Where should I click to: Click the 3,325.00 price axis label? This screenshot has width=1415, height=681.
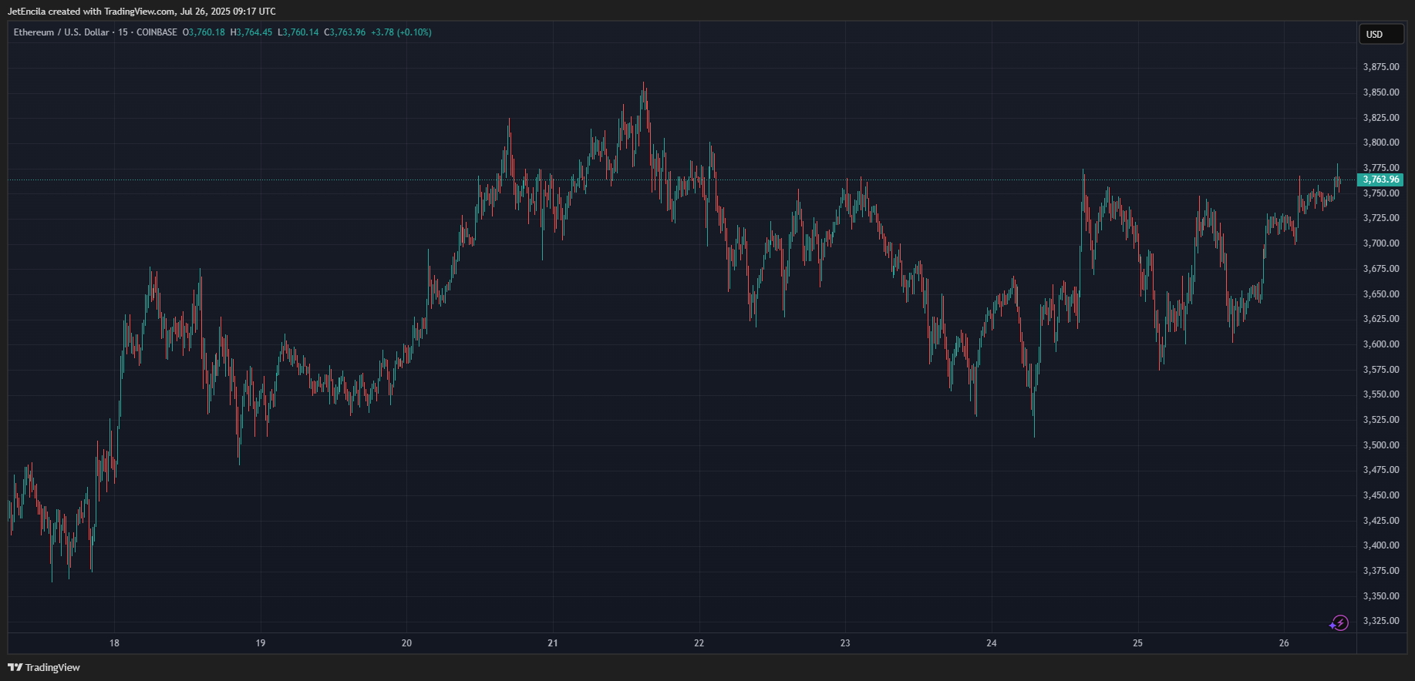[x=1381, y=621]
